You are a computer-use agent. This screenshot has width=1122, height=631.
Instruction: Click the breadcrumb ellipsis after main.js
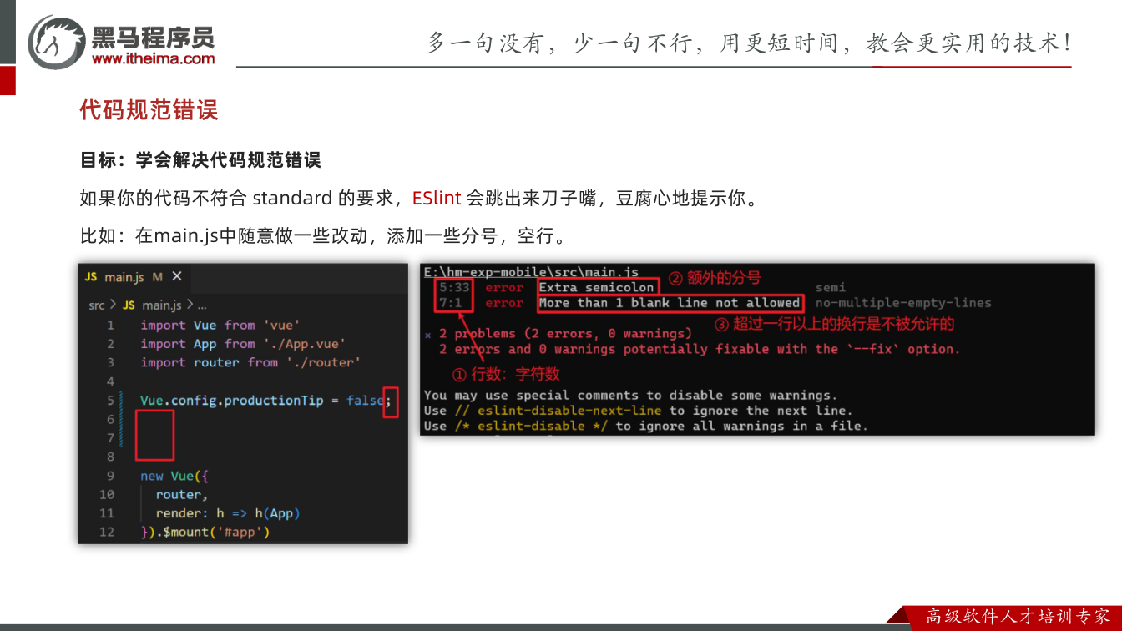click(x=202, y=305)
